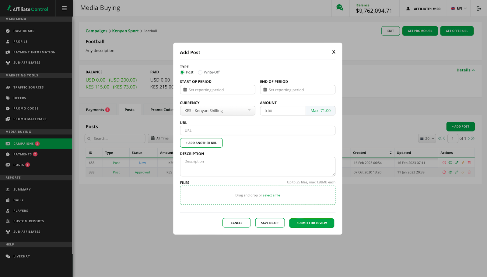
Task: Click the Max: 71.00 amount shortcut
Action: click(x=320, y=111)
